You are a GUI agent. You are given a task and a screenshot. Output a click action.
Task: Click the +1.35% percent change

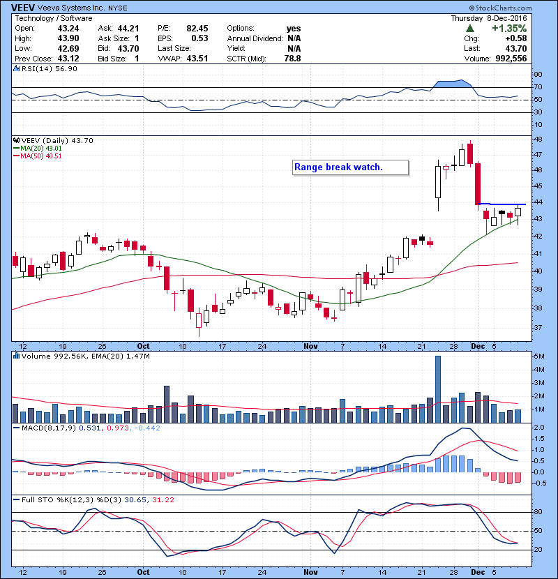(x=509, y=29)
